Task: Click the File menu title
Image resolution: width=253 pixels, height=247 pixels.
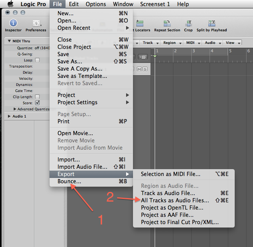Action: point(58,4)
